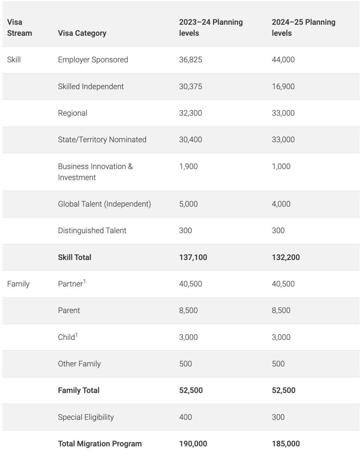Click the Skill Total label
This screenshot has width=361, height=455.
(75, 257)
